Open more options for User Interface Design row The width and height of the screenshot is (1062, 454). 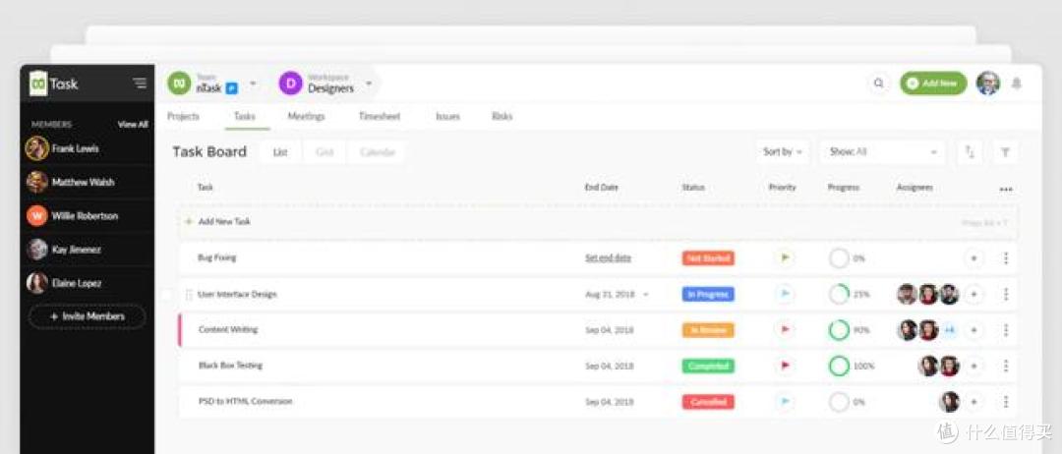tap(1006, 295)
